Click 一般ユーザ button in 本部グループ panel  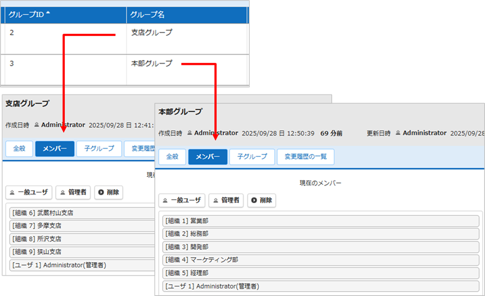[182, 200]
